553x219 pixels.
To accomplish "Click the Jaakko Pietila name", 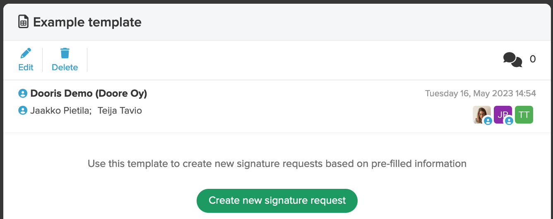I will coord(61,110).
